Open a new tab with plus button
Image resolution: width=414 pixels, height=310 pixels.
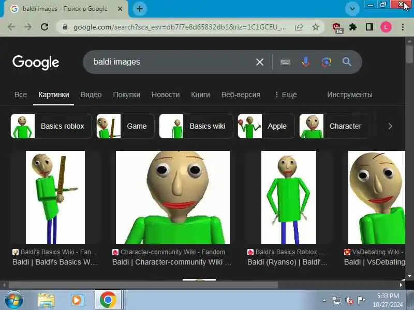(140, 9)
